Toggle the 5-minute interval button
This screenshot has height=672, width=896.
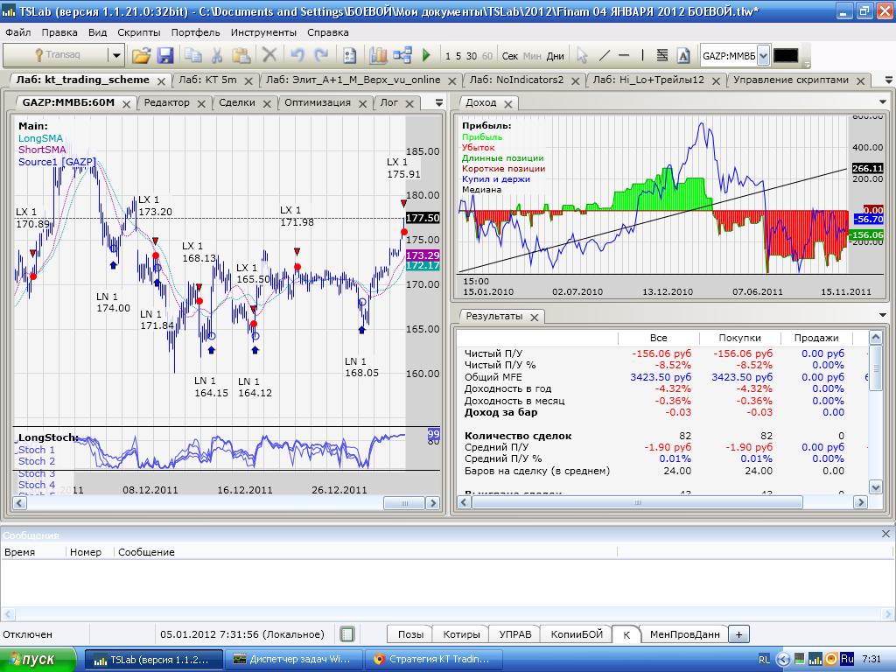[459, 56]
